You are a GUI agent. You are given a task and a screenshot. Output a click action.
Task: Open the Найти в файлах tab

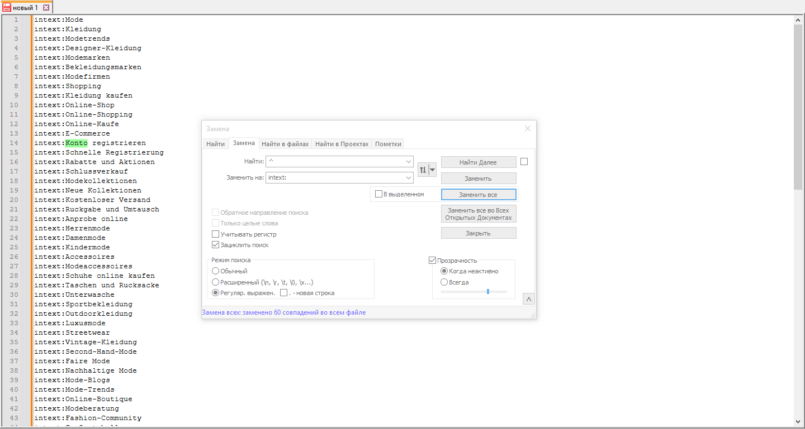(x=285, y=144)
